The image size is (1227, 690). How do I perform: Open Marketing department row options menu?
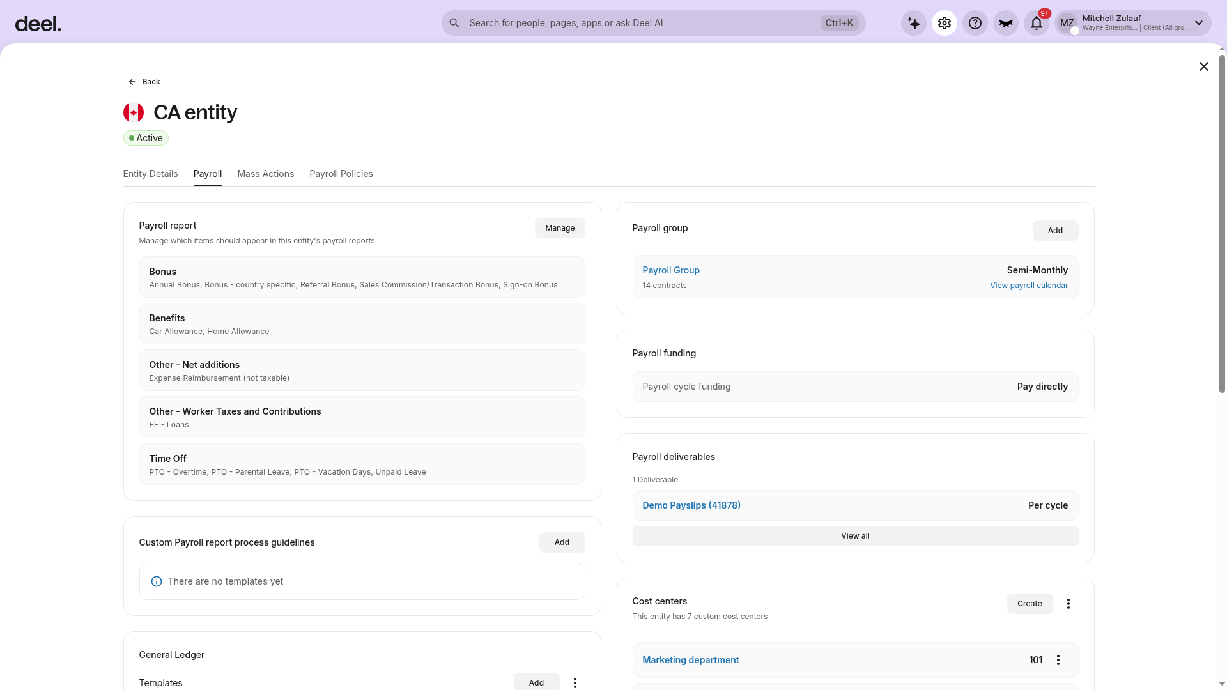(1058, 660)
